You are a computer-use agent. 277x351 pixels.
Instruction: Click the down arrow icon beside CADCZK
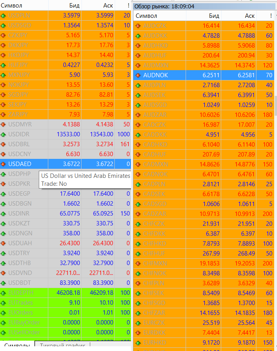(x=138, y=125)
